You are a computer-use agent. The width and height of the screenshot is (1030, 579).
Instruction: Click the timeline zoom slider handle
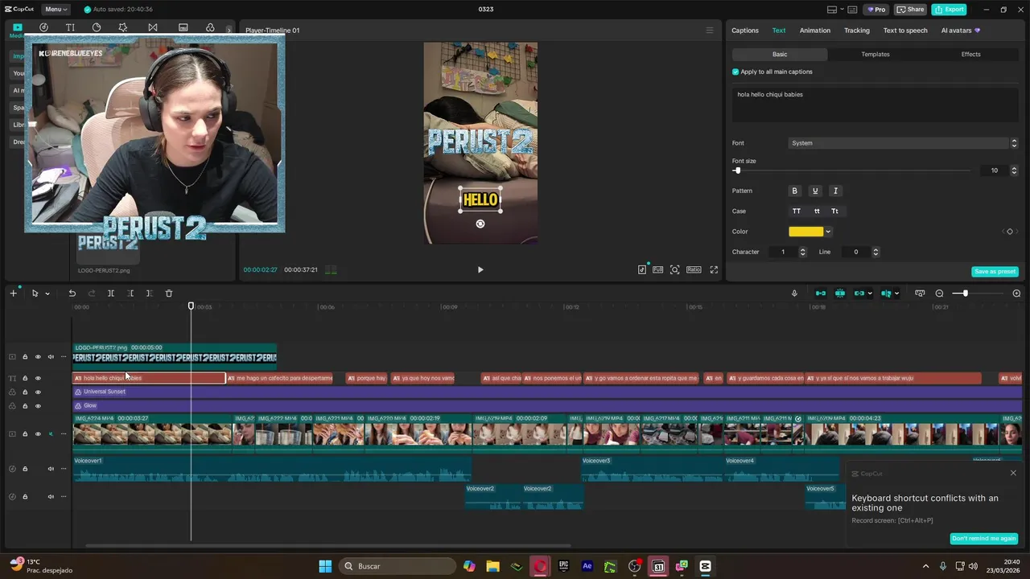(965, 294)
